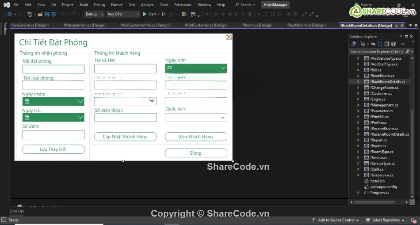The width and height of the screenshot is (420, 225).
Task: Click the Hot Reload flame icon
Action: (x=171, y=14)
